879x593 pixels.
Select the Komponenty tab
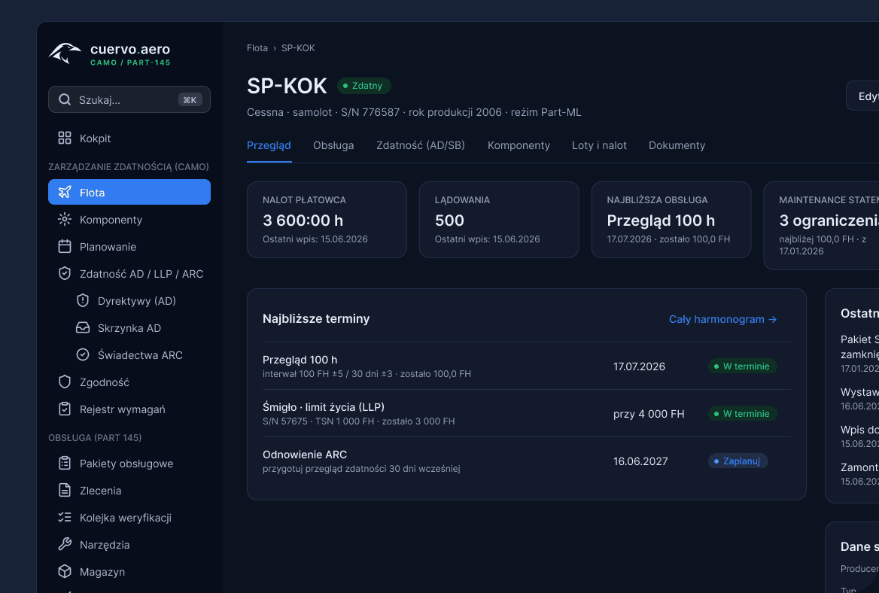click(519, 145)
